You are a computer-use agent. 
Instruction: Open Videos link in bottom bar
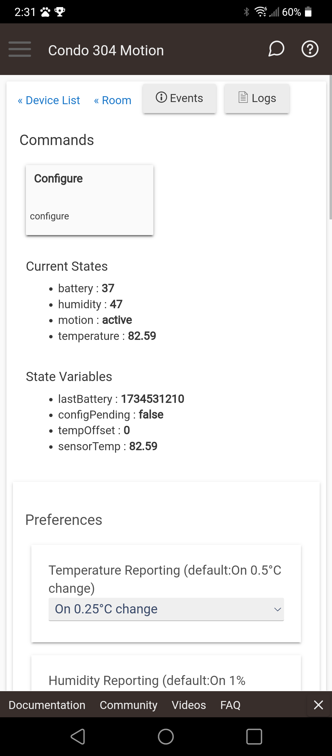tap(188, 705)
